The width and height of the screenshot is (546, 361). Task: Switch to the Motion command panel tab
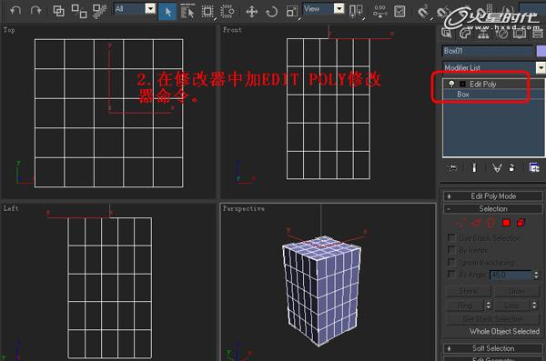point(501,33)
